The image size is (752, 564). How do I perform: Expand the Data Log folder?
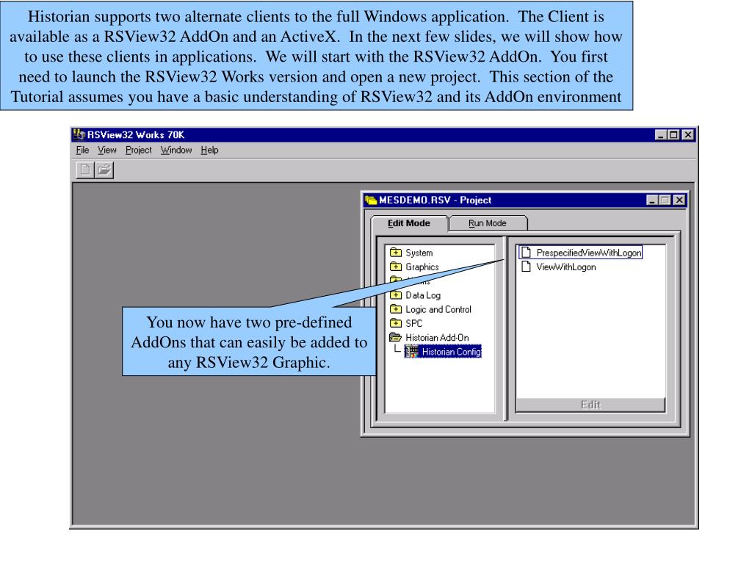pyautogui.click(x=396, y=295)
